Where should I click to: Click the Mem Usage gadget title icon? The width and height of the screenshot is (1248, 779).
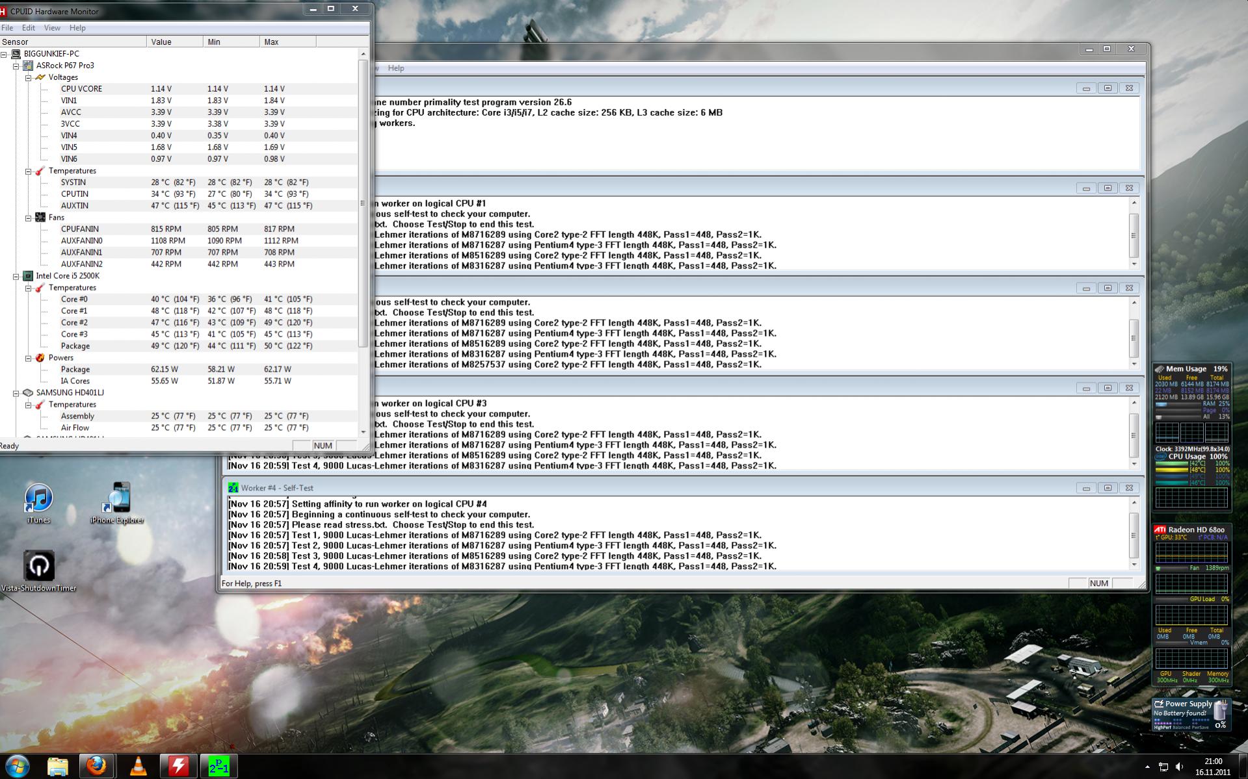pyautogui.click(x=1160, y=369)
